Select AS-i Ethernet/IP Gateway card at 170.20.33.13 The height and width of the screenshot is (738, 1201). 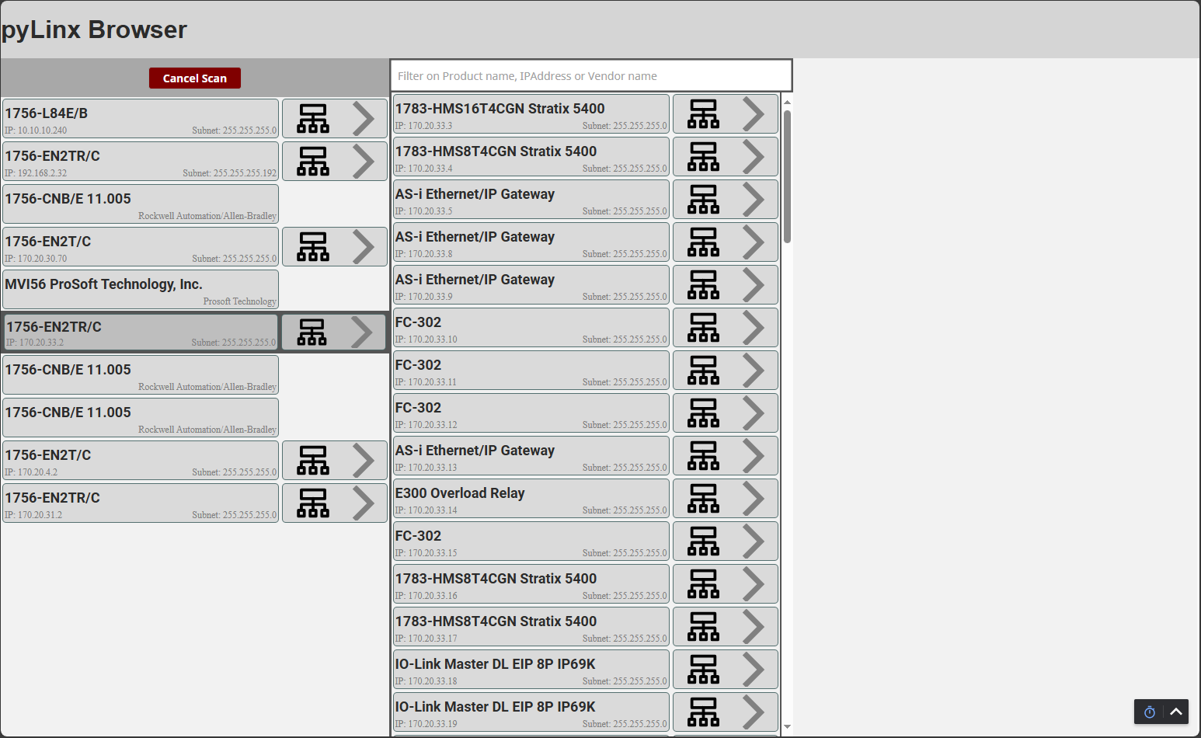point(531,456)
